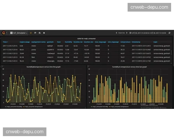Toggle mqtt_consumer.temperature series in bar graph legend

pyautogui.click(x=119, y=107)
